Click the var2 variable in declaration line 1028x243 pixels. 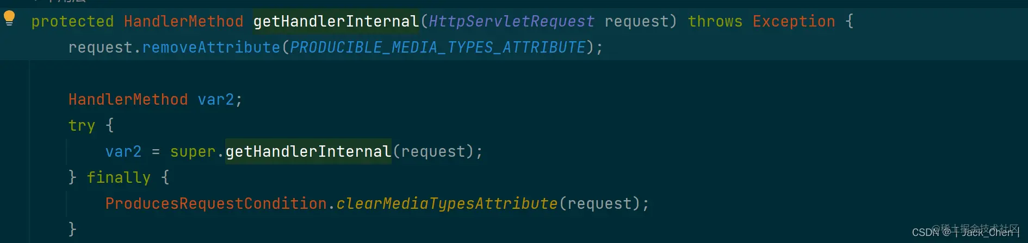coord(216,99)
